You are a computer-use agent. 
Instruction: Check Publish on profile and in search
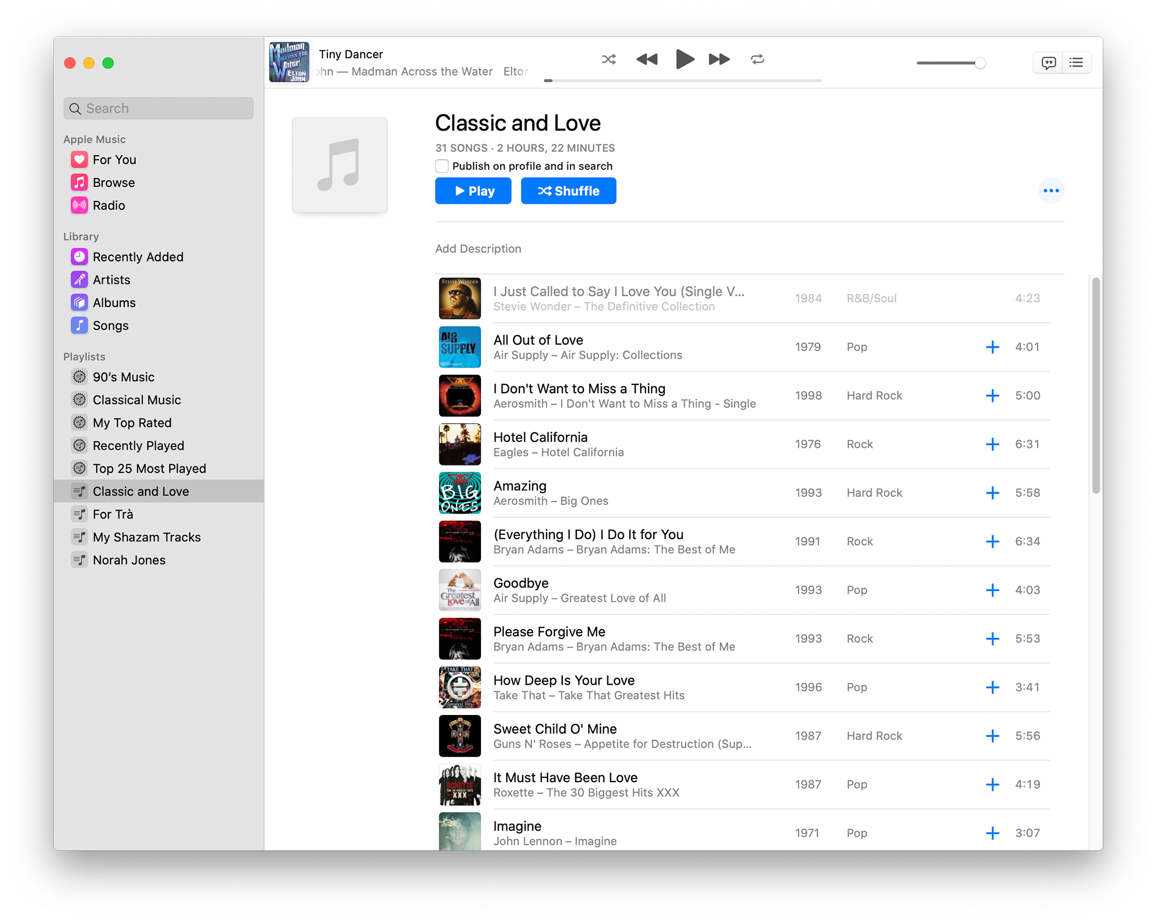click(442, 166)
